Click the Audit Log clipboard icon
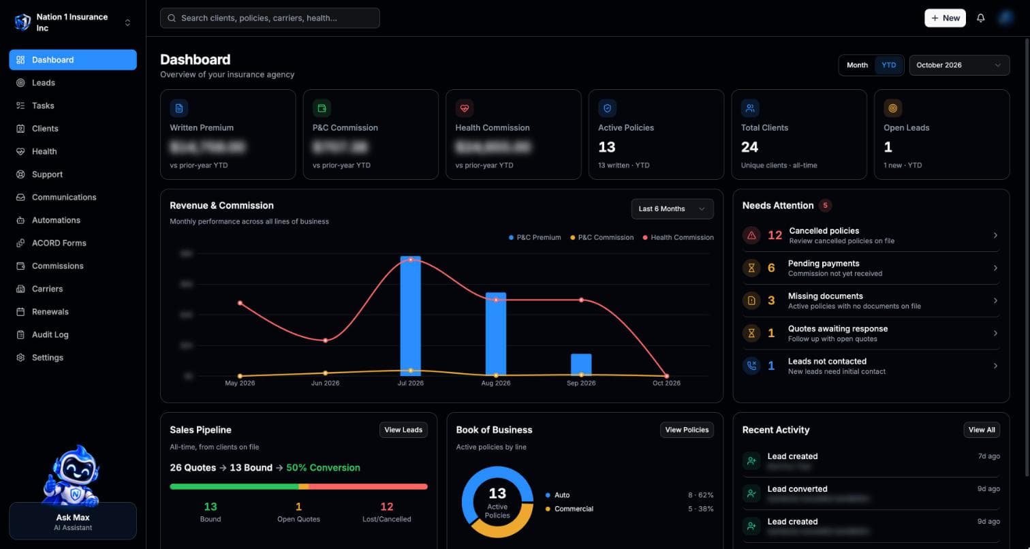 pos(20,334)
